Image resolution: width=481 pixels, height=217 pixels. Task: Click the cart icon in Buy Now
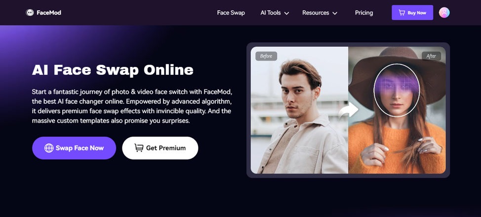(401, 12)
